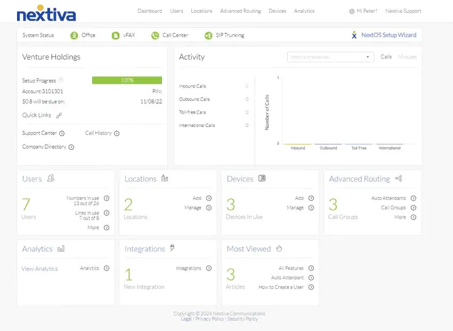Click the Nextiva logo

coord(46,13)
